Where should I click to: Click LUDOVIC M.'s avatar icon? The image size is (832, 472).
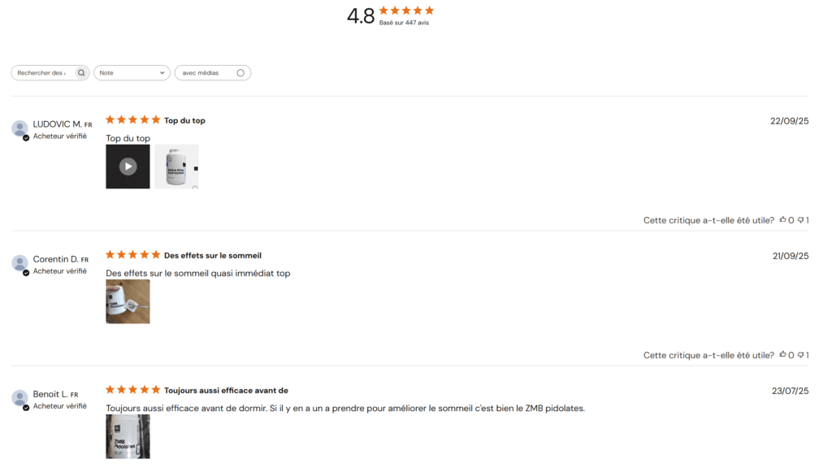click(19, 128)
